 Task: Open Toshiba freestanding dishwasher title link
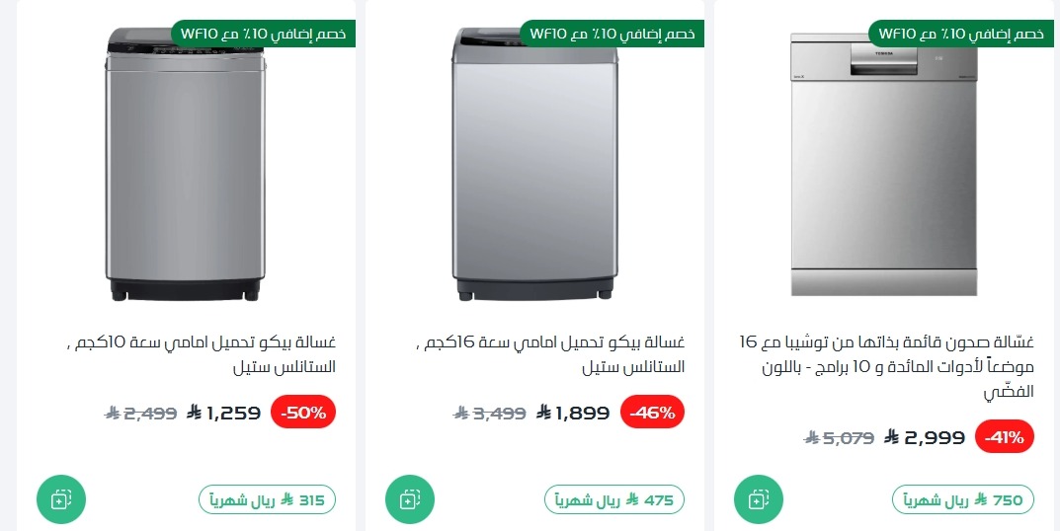pos(887,367)
